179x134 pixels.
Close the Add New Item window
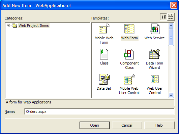[x=174, y=5]
